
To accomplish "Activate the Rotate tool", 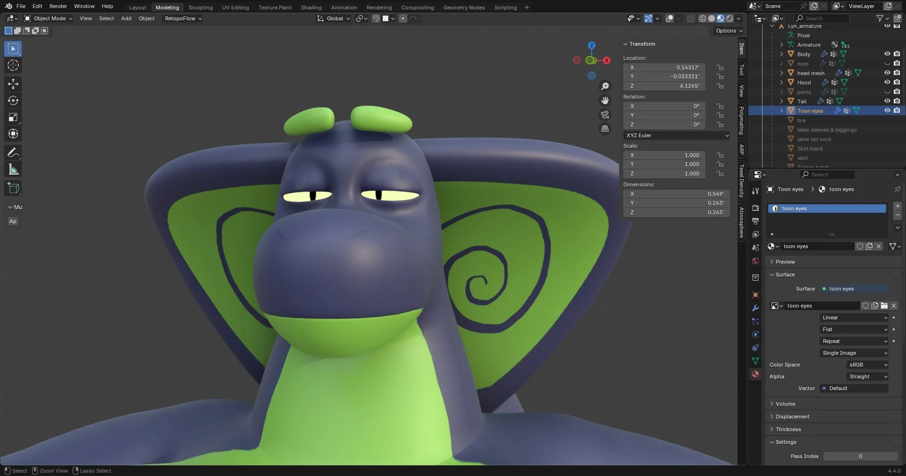I will tap(13, 100).
